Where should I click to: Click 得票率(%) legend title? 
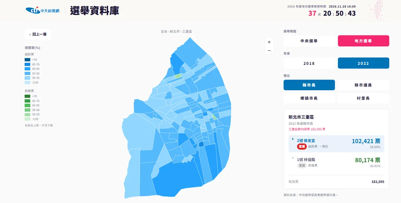32,48
